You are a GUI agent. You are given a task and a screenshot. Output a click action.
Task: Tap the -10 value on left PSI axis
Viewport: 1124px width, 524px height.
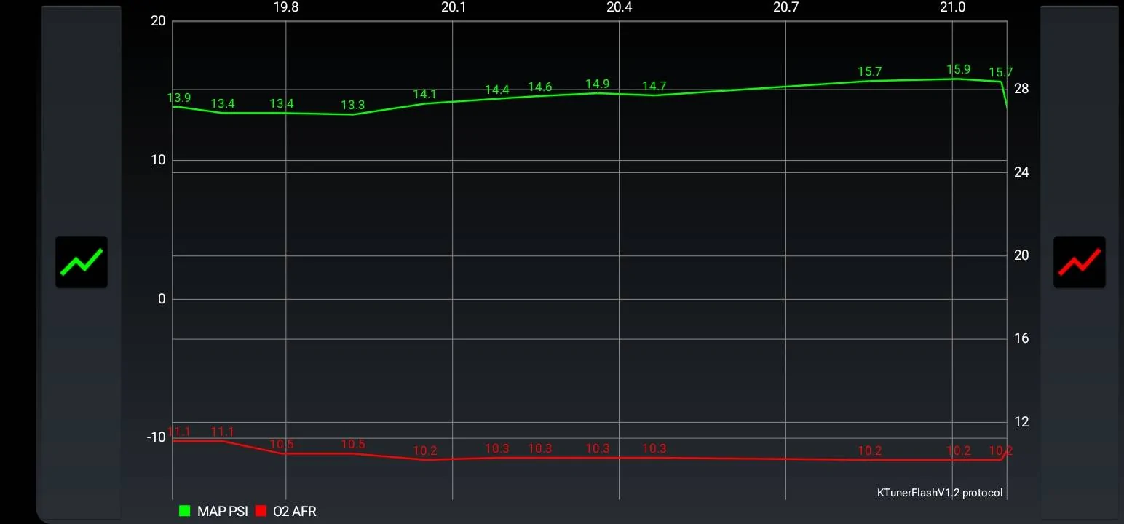click(157, 437)
